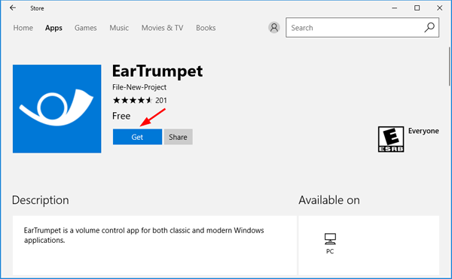Viewport: 452px width, 279px height.
Task: Minimize the Store window
Action: pyautogui.click(x=394, y=8)
